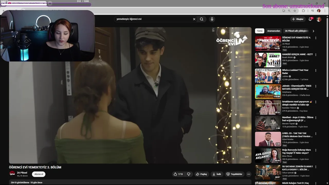Screen dimensions: 329x185
Task: Open options for HANGİSİ GERÇEK ANNE video
Action: click(x=316, y=55)
